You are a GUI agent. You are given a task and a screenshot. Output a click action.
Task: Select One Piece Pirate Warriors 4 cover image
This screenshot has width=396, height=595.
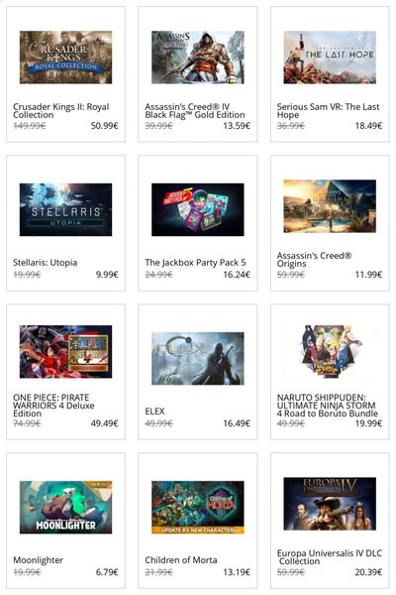(x=65, y=351)
